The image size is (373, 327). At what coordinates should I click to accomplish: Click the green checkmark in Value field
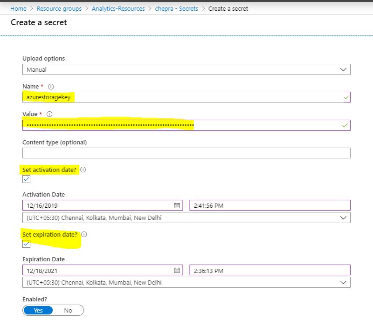pos(344,125)
